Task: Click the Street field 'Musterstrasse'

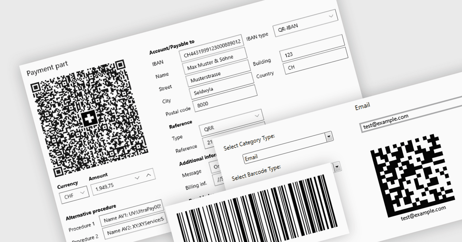Action: [218, 74]
